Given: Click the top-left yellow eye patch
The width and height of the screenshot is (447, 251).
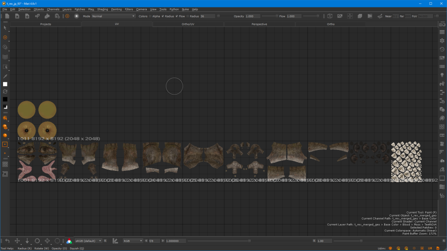Looking at the screenshot, I should [27, 109].
